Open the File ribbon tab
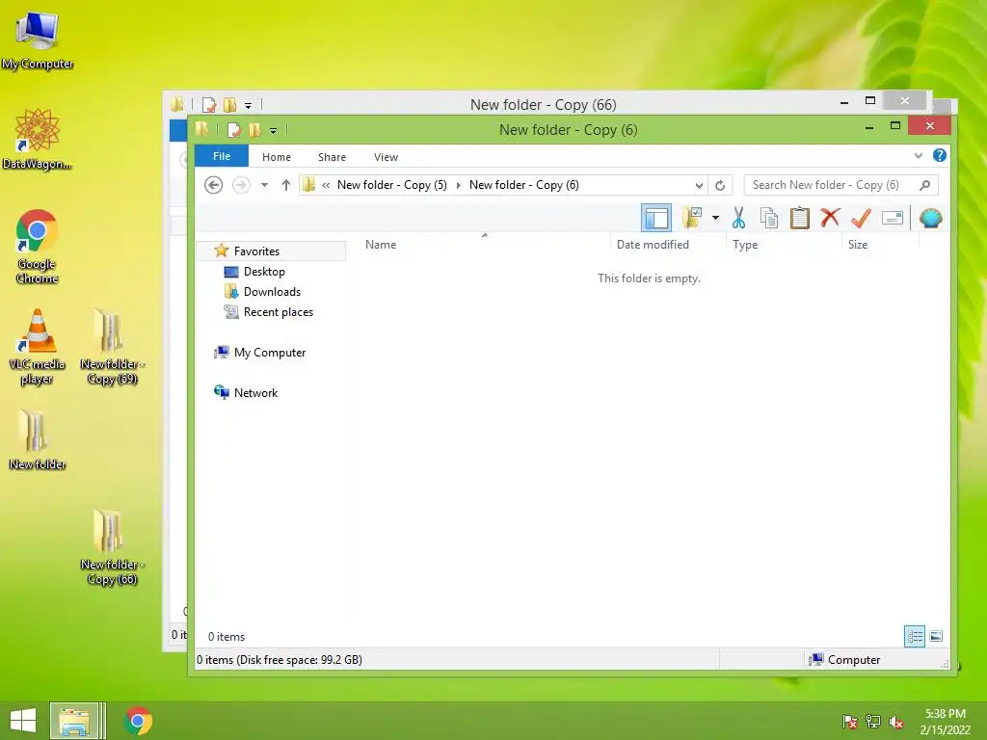Screen dimensions: 987x740 222,156
